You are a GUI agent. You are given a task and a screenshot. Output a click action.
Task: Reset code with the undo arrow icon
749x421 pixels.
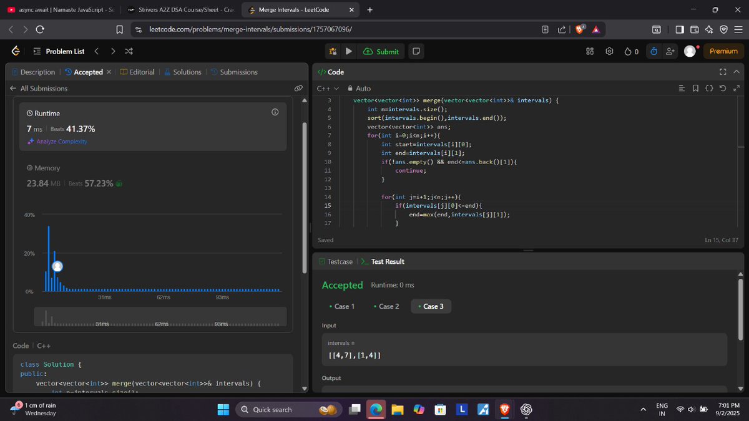pyautogui.click(x=723, y=89)
